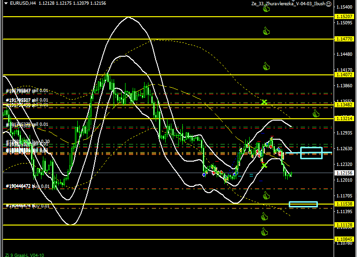Click the green X marker near the 1.12320 level
This screenshot has height=257, width=357.
click(264, 165)
